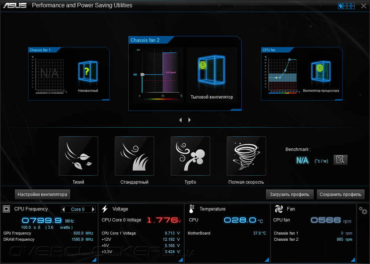Click the DRAM Frequency row
The width and height of the screenshot is (370, 264).
click(48, 239)
